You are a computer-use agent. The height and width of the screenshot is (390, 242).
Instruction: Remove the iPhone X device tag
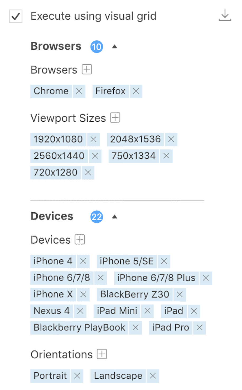pos(83,294)
